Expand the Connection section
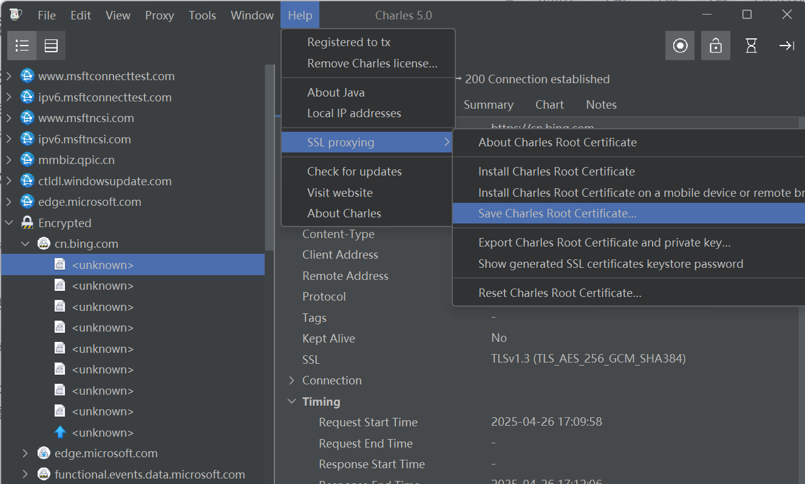The image size is (805, 484). 291,380
